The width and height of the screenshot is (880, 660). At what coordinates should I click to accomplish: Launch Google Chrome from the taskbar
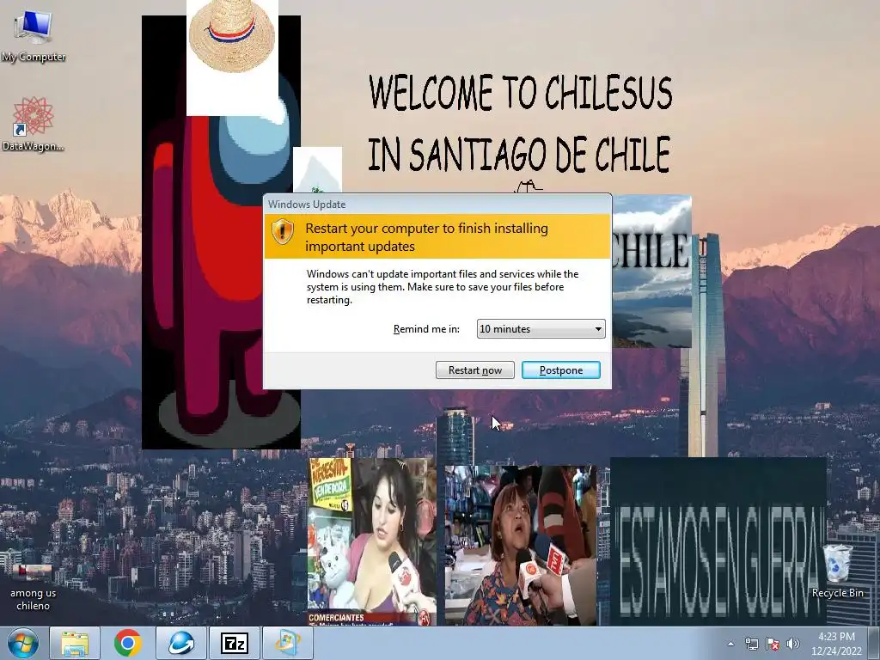(x=127, y=643)
